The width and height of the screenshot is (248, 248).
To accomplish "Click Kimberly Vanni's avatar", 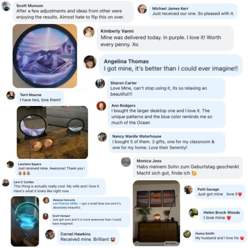I will pos(89,32).
